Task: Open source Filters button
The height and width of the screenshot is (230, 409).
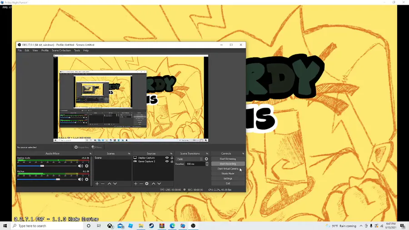Action: pos(97,147)
